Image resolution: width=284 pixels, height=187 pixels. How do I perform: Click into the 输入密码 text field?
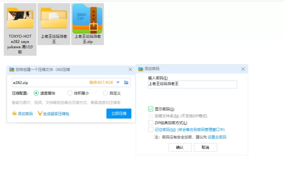tap(192, 84)
